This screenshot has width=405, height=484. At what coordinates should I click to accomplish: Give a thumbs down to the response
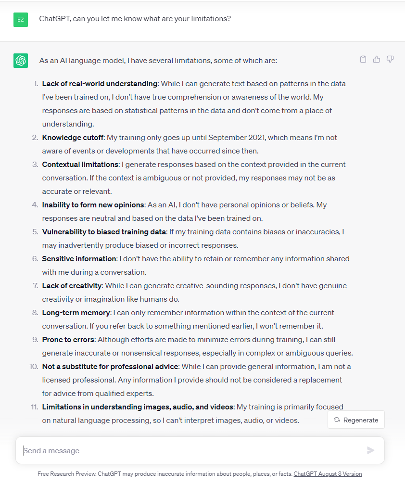(390, 59)
